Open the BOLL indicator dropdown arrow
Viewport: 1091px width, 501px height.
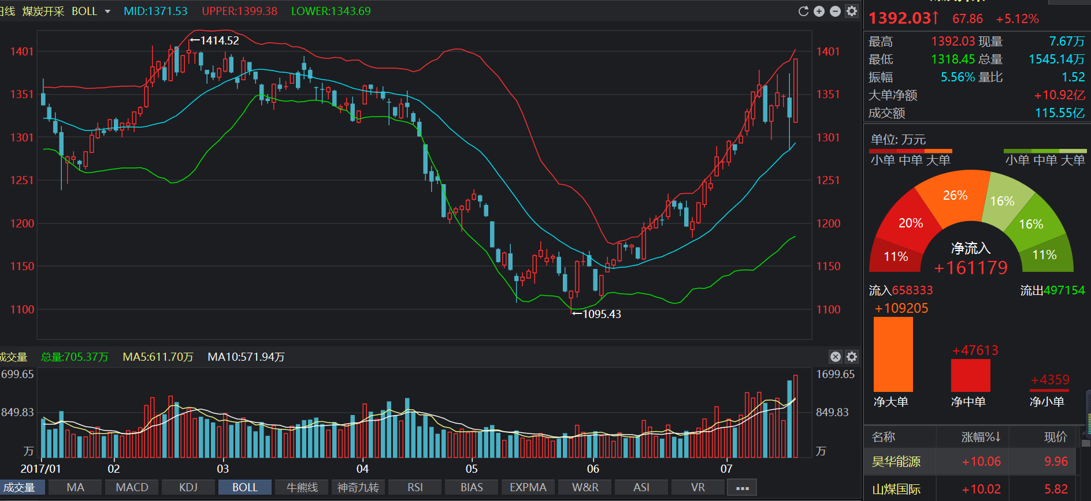pos(107,12)
